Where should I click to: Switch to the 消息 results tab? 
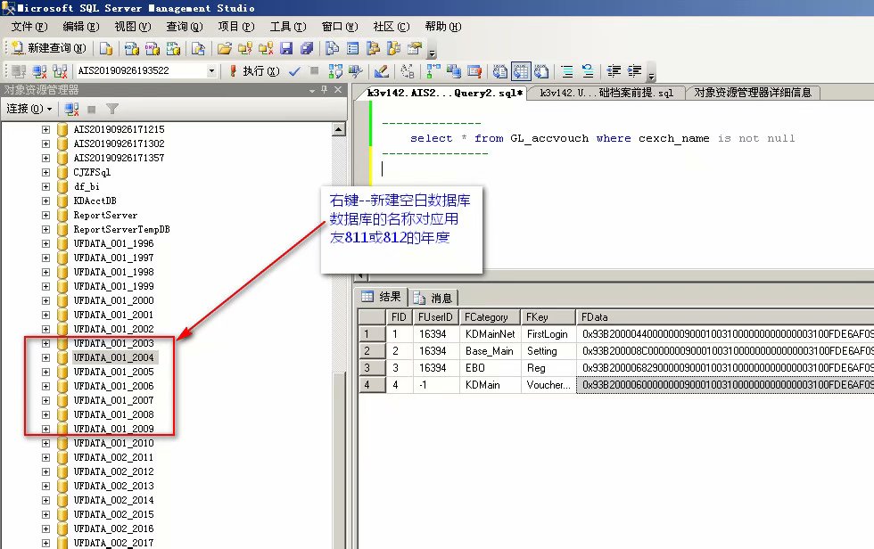(x=433, y=298)
